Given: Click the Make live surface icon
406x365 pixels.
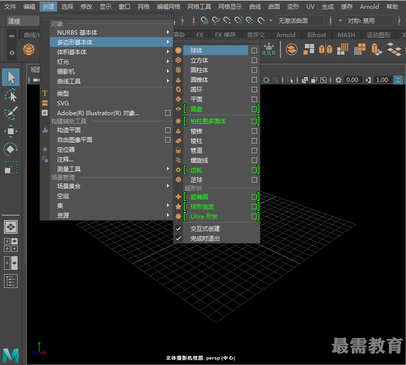Looking at the screenshot, I should coord(261,20).
